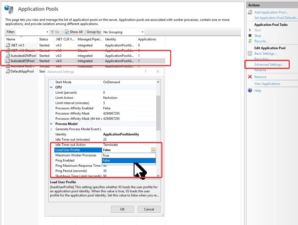298x225 pixels.
Task: Open the Load User Profile dropdown
Action: (153, 150)
